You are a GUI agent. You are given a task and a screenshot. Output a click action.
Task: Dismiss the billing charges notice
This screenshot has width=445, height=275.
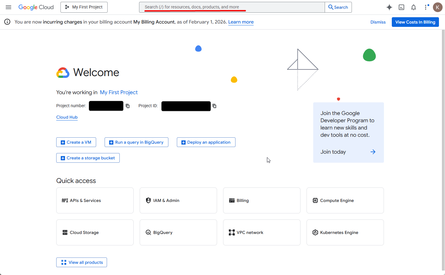pyautogui.click(x=378, y=22)
